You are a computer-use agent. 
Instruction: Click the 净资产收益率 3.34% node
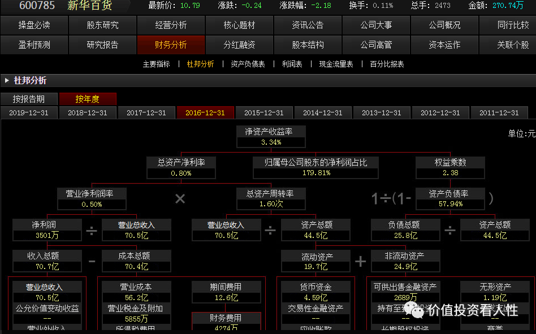tap(271, 137)
